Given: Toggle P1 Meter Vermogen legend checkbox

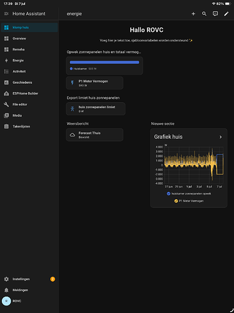Looking at the screenshot, I should click(x=176, y=201).
